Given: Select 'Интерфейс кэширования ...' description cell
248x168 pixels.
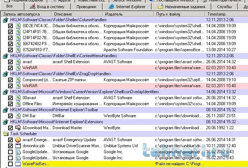Looking at the screenshot, I should tap(77, 104).
